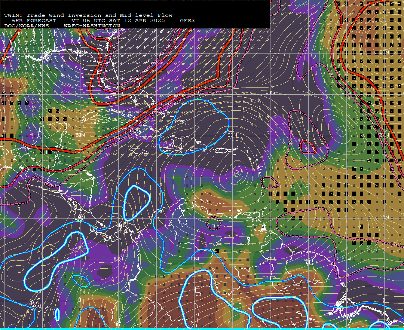Click the 'TWIN: Trade Wind Inversion and Mid-level Flow' title

(x=88, y=15)
